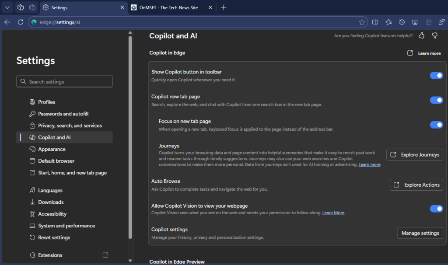Open the Favorites toolbar icon
448x265 pixels.
388,22
